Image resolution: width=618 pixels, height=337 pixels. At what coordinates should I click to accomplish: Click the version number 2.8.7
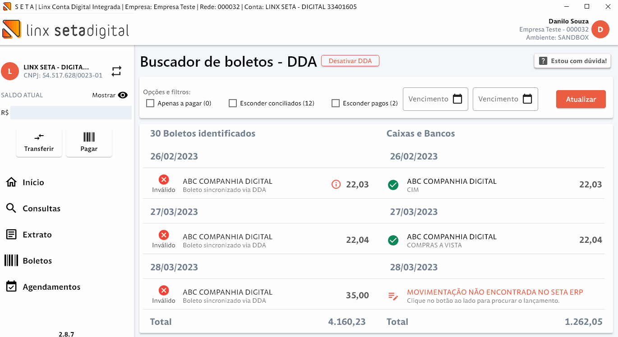click(66, 334)
